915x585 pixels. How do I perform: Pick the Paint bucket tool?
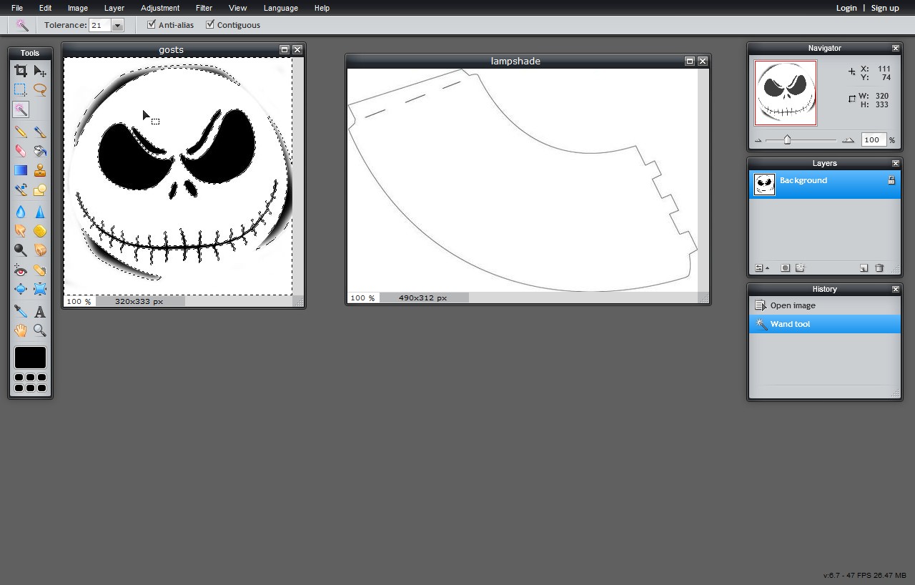(x=40, y=151)
